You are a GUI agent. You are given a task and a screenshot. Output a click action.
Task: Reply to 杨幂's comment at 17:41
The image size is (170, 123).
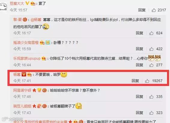[x=135, y=81]
